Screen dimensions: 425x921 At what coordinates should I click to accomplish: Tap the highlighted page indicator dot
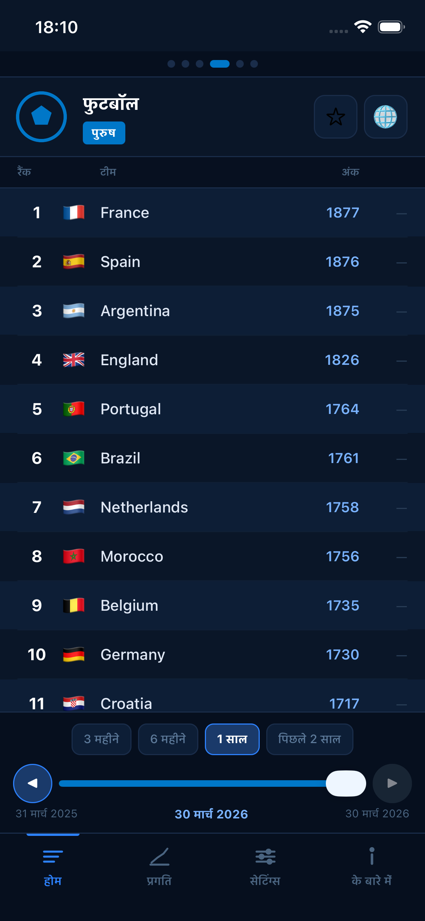pyautogui.click(x=219, y=64)
